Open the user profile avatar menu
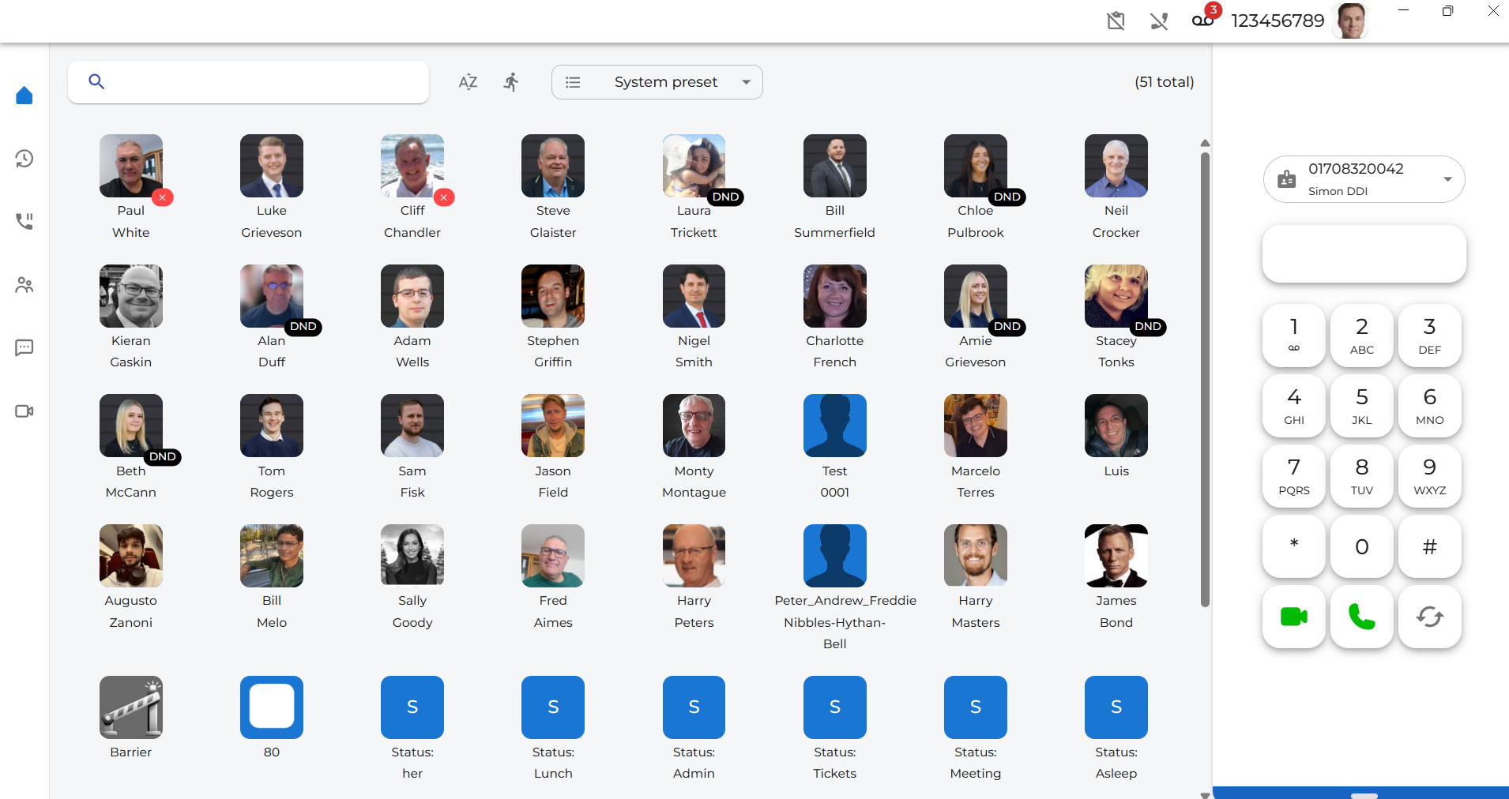Viewport: 1509px width, 799px height. pyautogui.click(x=1350, y=21)
